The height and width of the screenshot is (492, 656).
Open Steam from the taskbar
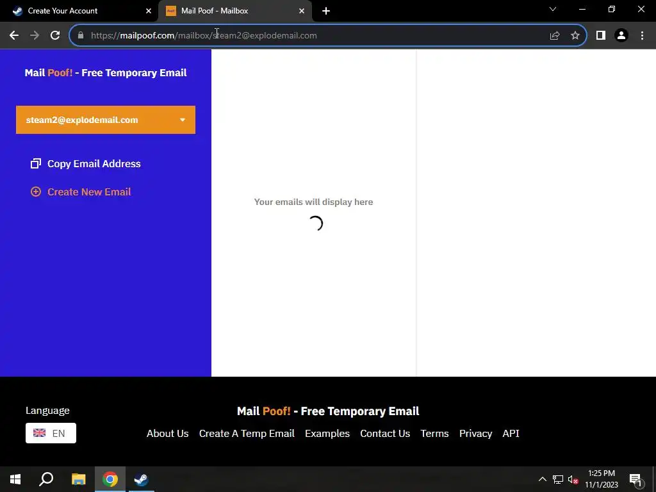(142, 479)
